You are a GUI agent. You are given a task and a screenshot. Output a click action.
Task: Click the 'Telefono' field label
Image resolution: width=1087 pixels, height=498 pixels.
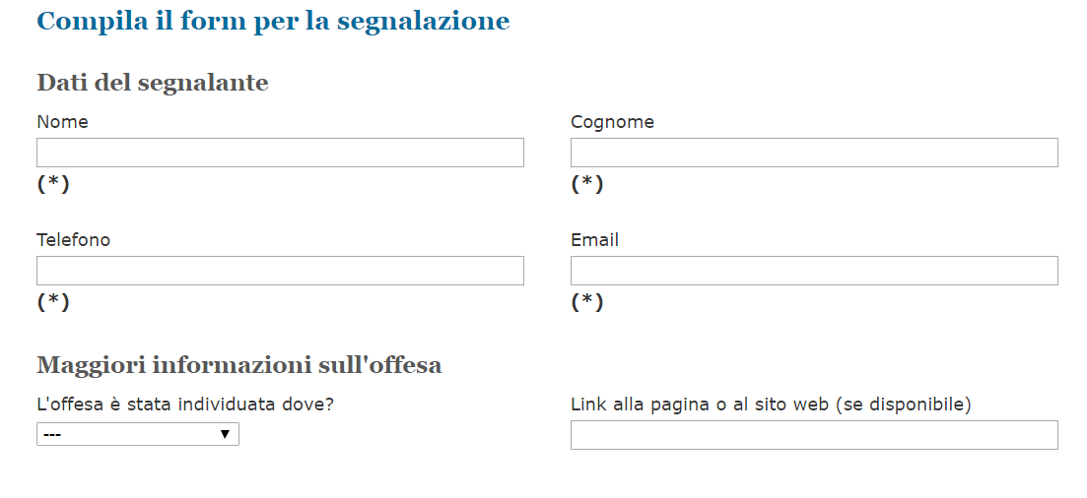pos(73,240)
